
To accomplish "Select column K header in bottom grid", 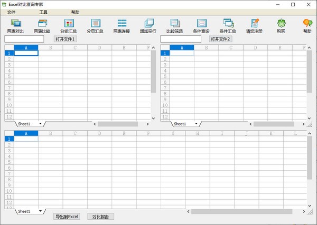I will pyautogui.click(x=271, y=133).
